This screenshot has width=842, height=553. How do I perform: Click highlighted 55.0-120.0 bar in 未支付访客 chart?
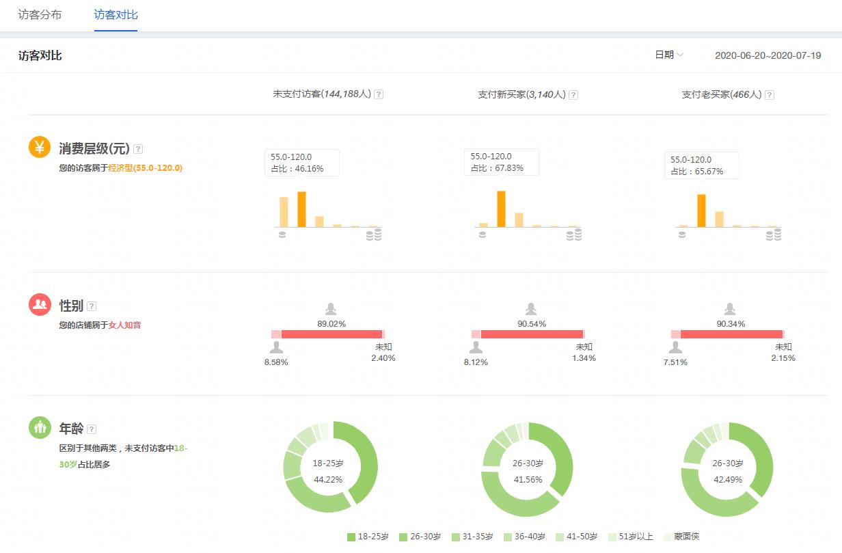(x=301, y=209)
